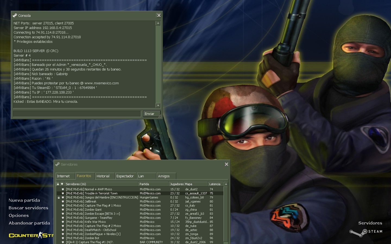Click the server list scrollbar up arrow
The width and height of the screenshot is (391, 244).
[226, 184]
